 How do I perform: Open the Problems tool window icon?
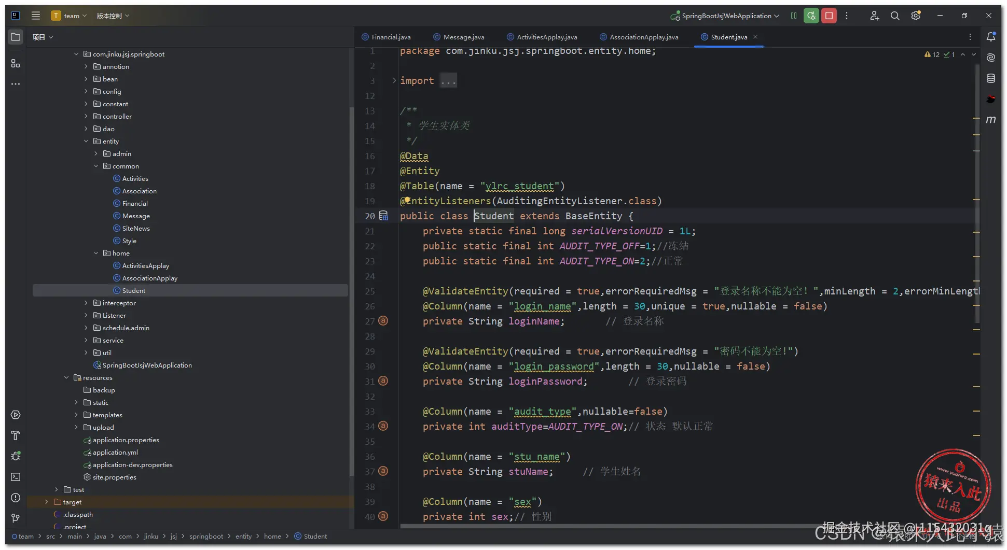click(x=16, y=498)
